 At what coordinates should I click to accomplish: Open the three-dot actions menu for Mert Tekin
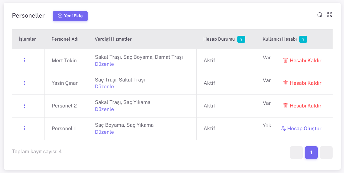pos(24,60)
